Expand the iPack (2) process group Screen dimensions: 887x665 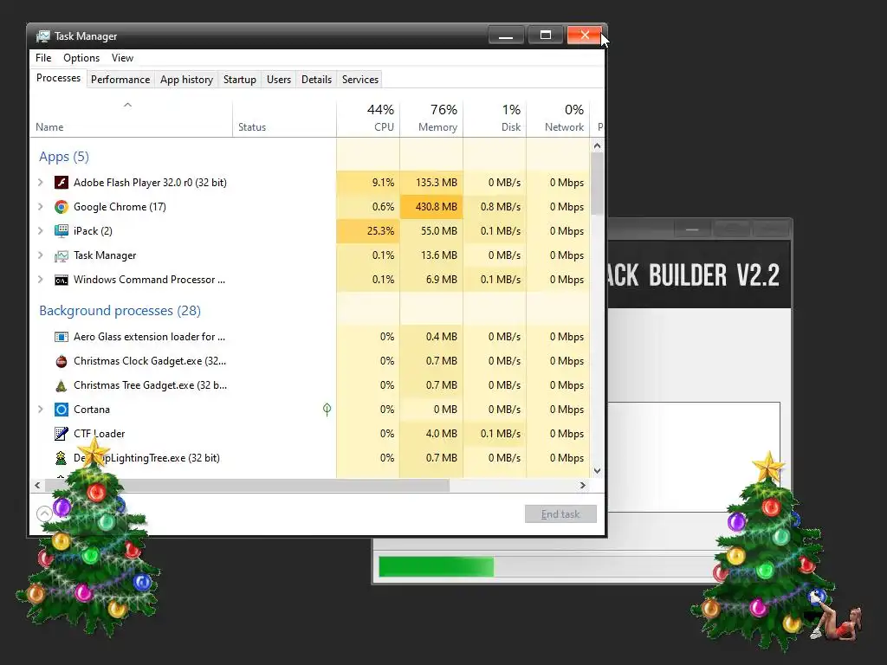click(x=40, y=230)
